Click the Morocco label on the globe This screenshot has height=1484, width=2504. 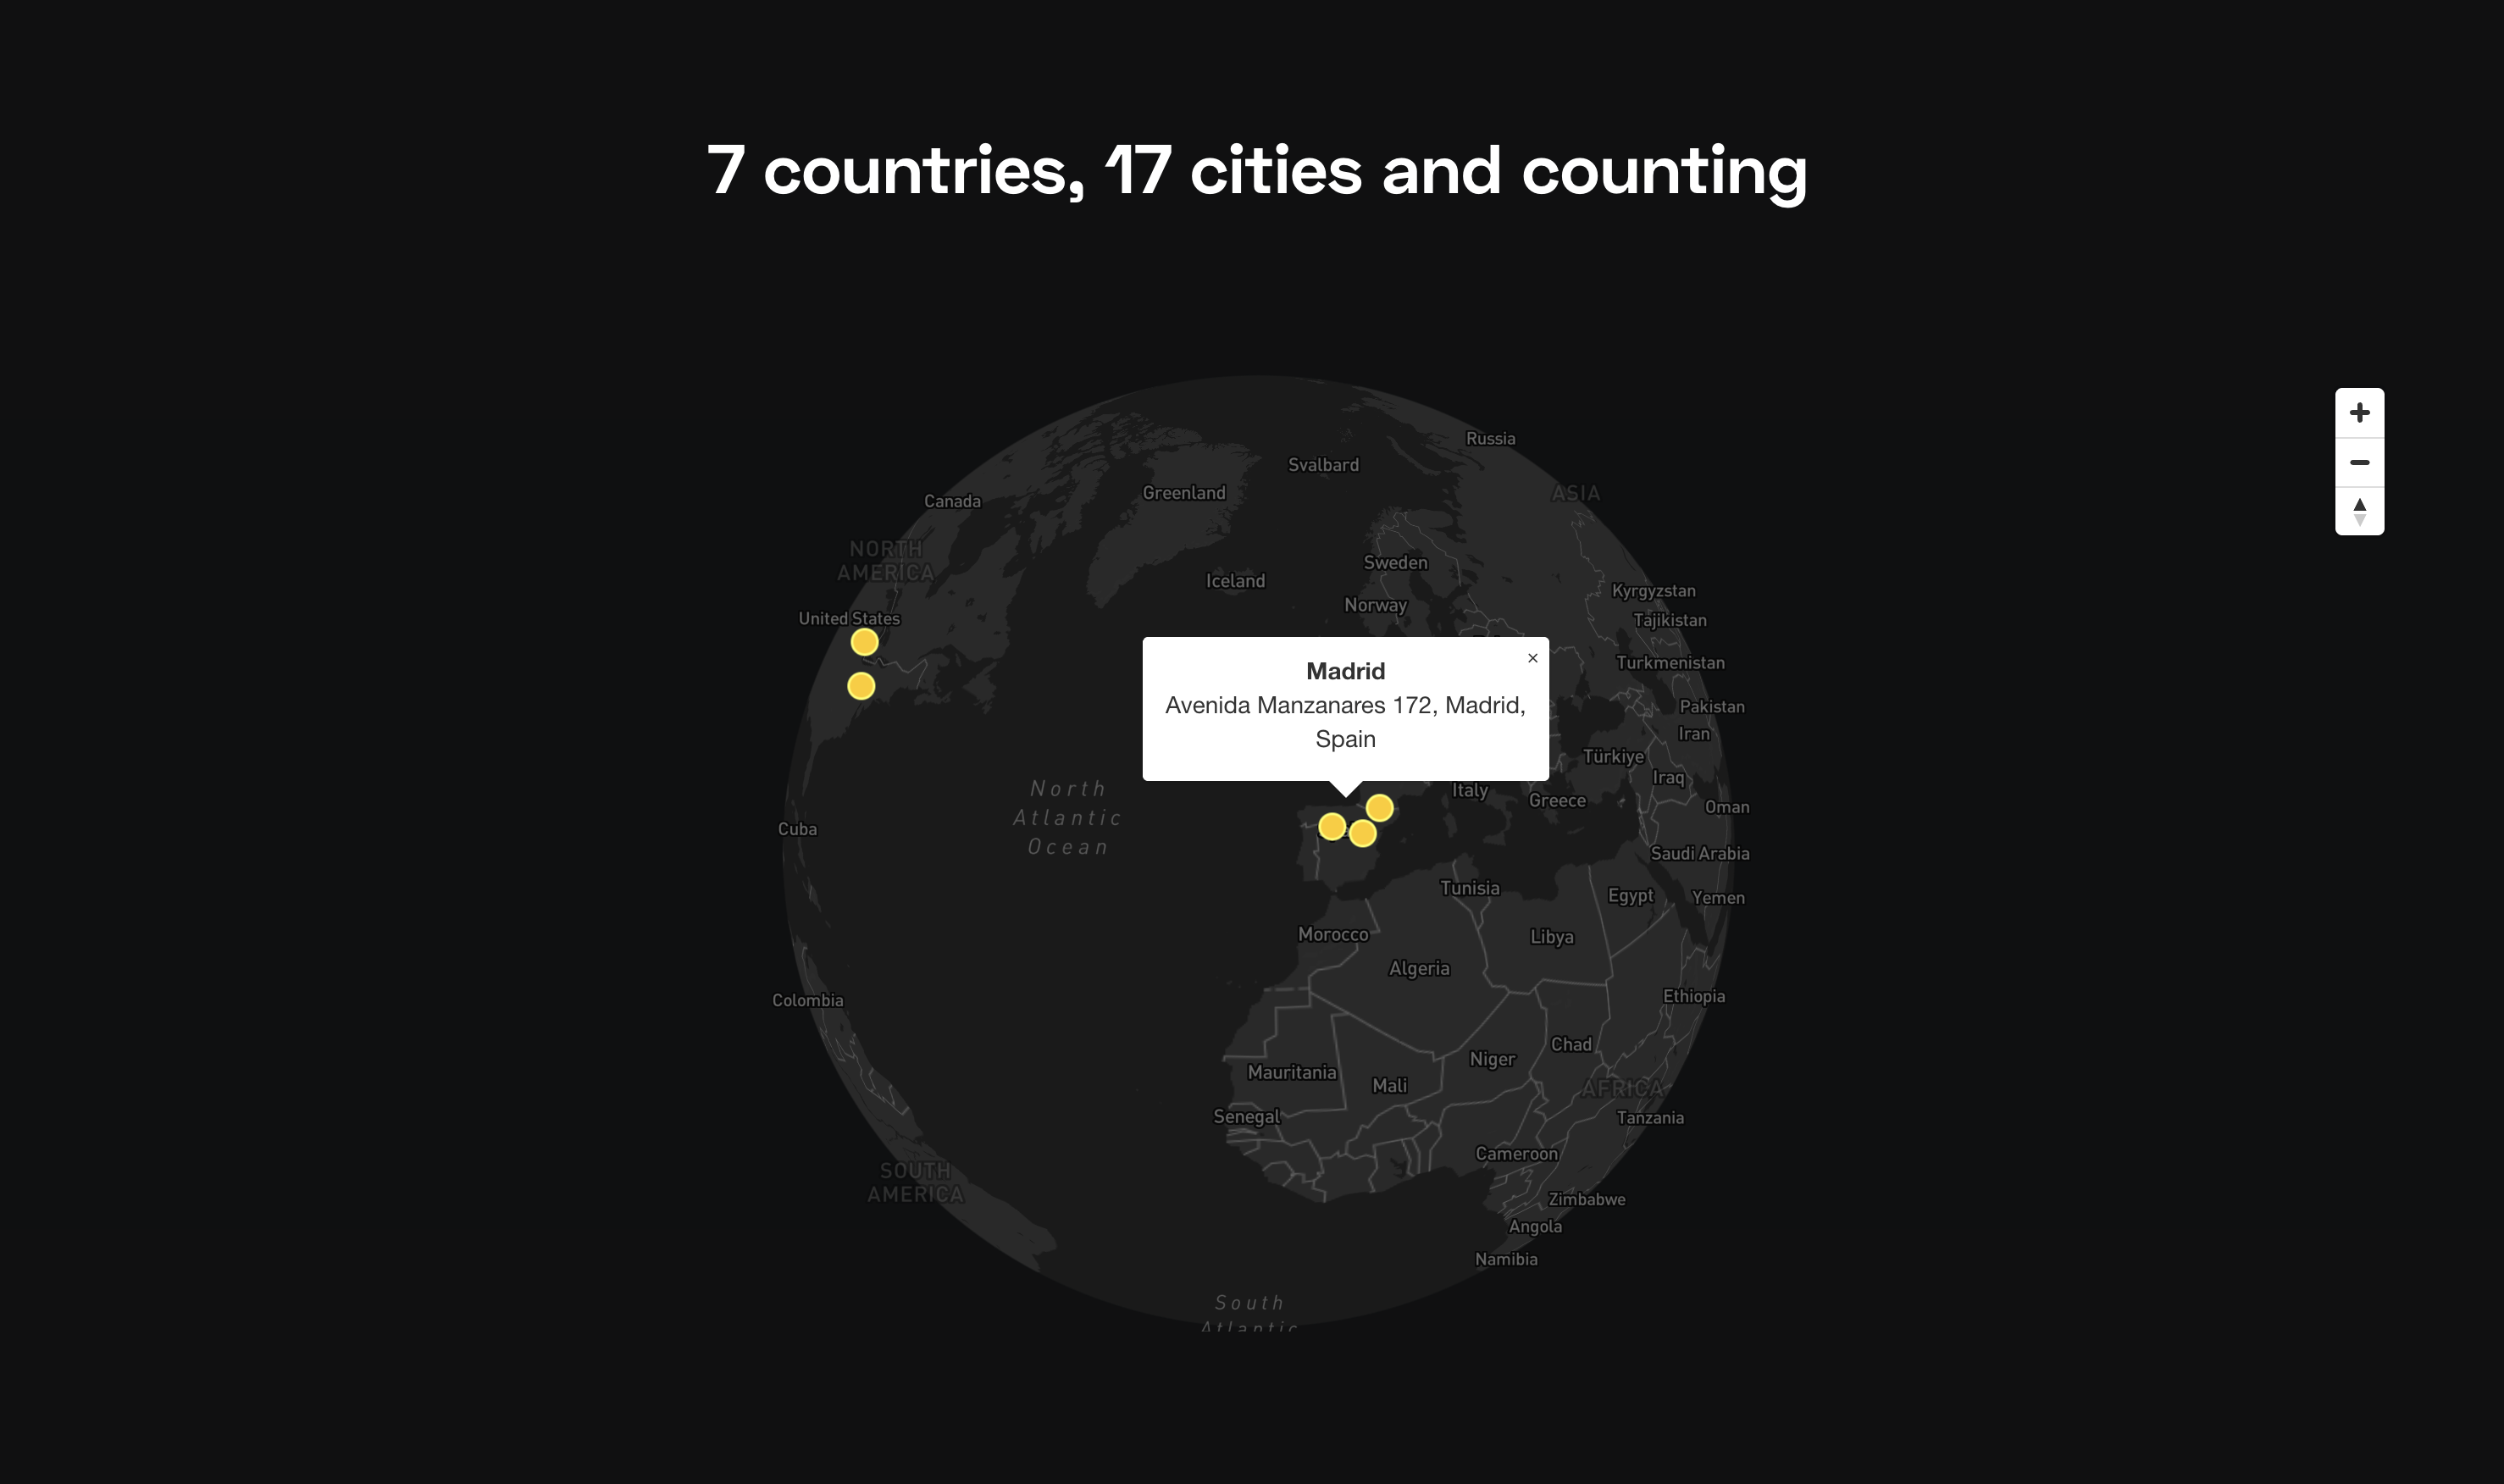click(x=1332, y=934)
